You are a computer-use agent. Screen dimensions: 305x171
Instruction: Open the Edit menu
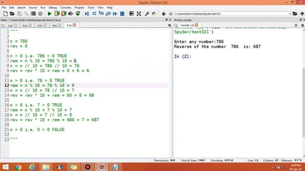[x=11, y=8]
